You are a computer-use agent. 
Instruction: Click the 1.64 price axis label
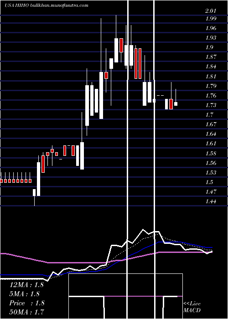coord(211,134)
